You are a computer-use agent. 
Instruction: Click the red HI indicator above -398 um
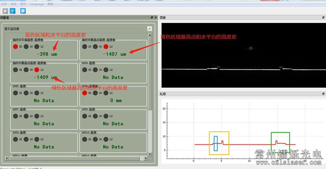click(x=15, y=46)
